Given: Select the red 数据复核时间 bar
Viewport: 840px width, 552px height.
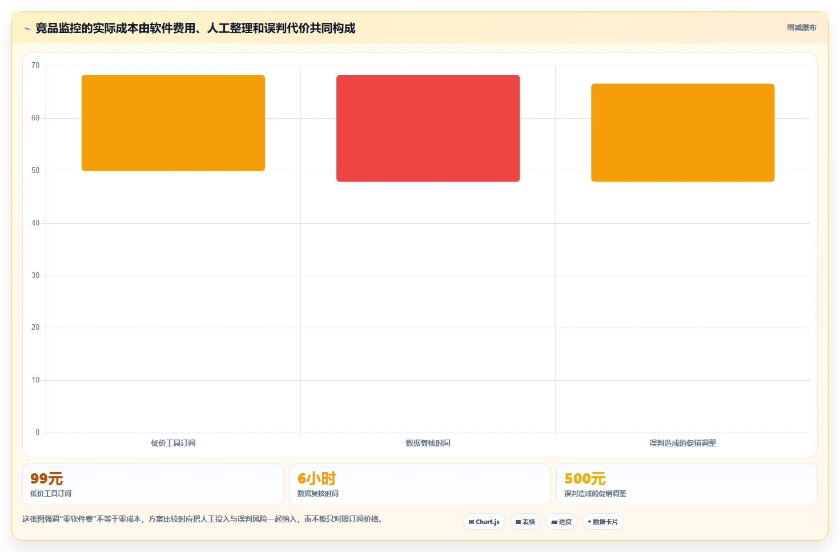Looking at the screenshot, I should point(428,128).
